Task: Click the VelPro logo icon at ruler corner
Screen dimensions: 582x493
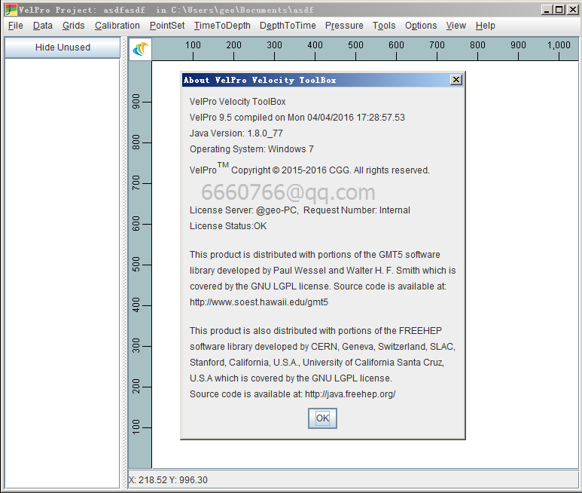Action: click(141, 49)
